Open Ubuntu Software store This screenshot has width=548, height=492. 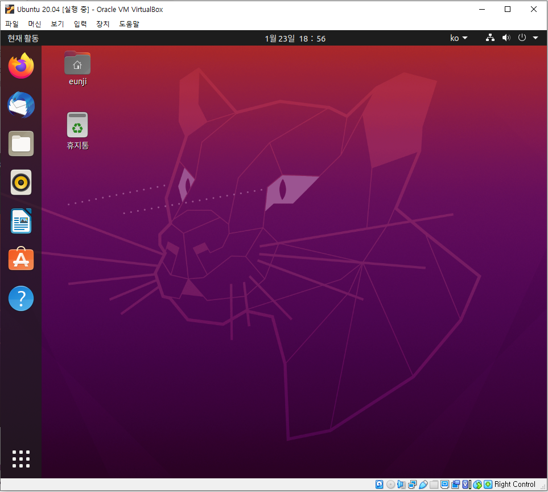[21, 259]
